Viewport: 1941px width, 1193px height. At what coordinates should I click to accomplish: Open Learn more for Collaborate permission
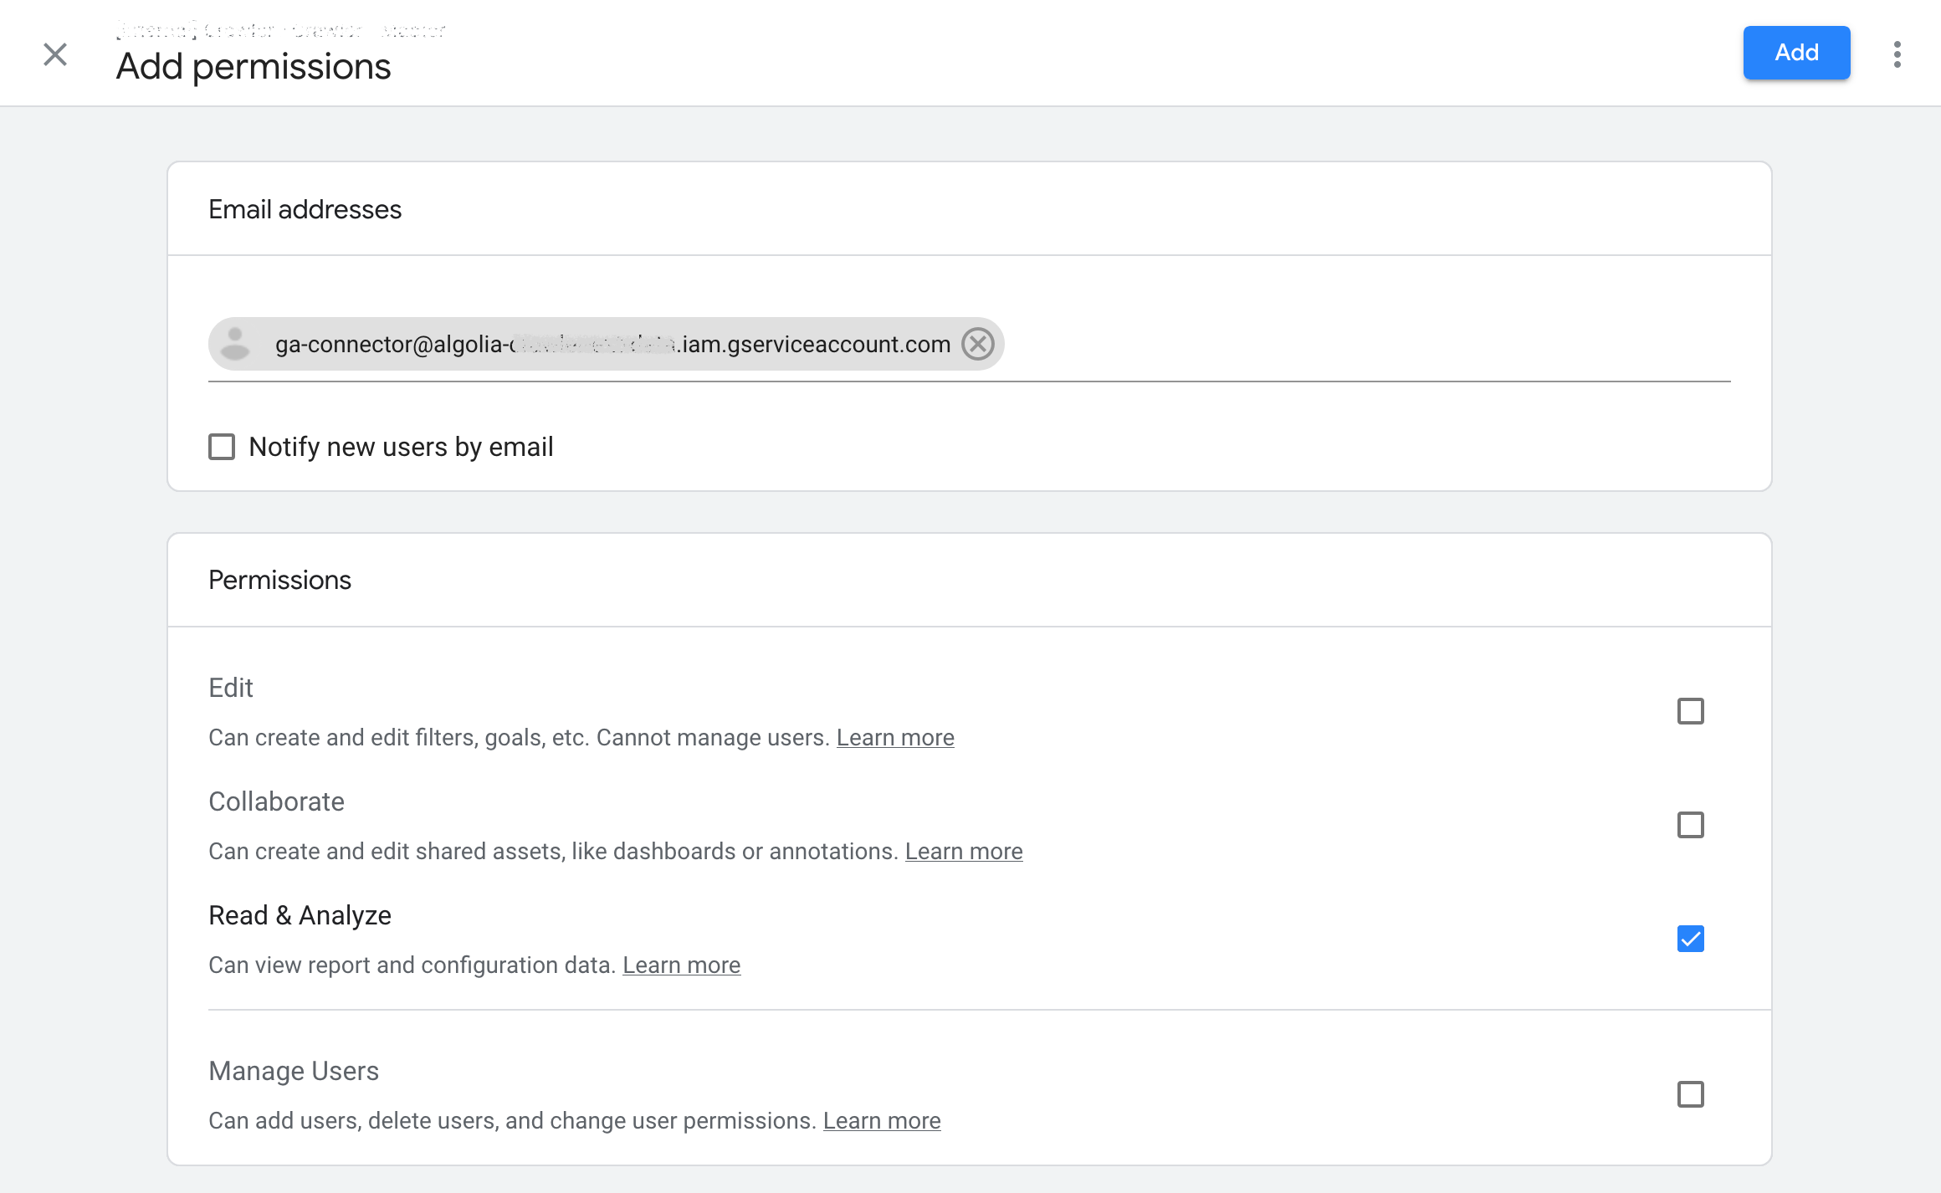click(964, 851)
